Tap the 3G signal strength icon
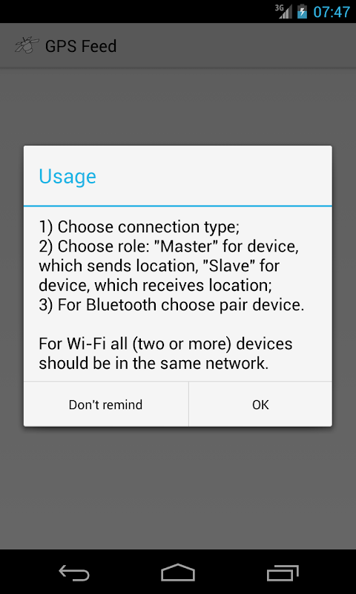The width and height of the screenshot is (356, 594). (x=283, y=11)
